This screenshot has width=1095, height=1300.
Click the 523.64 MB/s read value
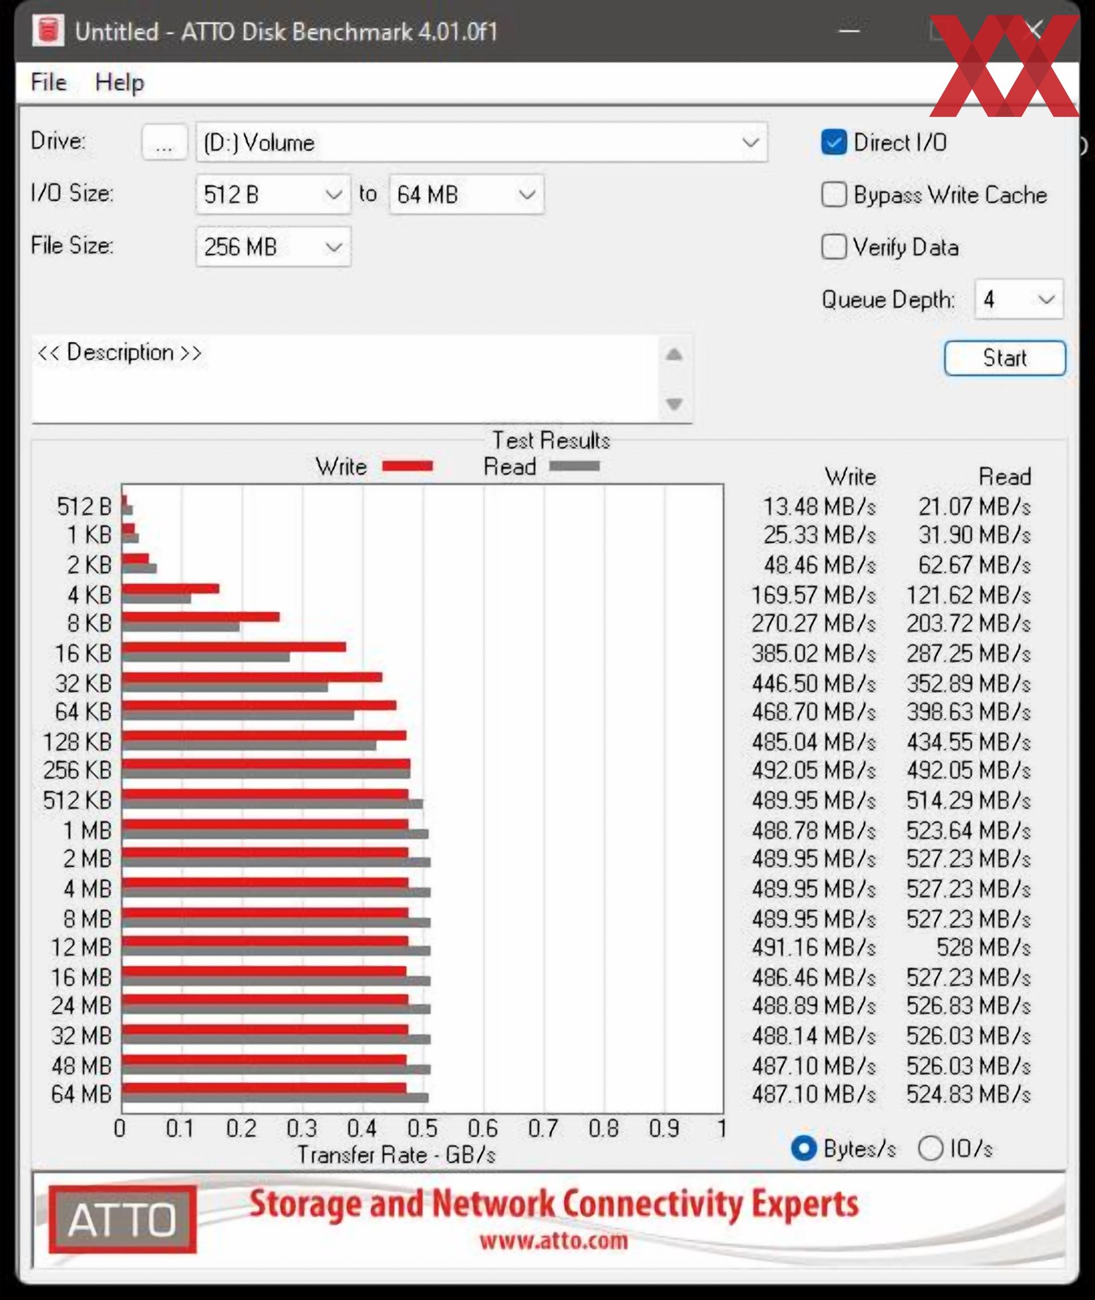click(968, 830)
